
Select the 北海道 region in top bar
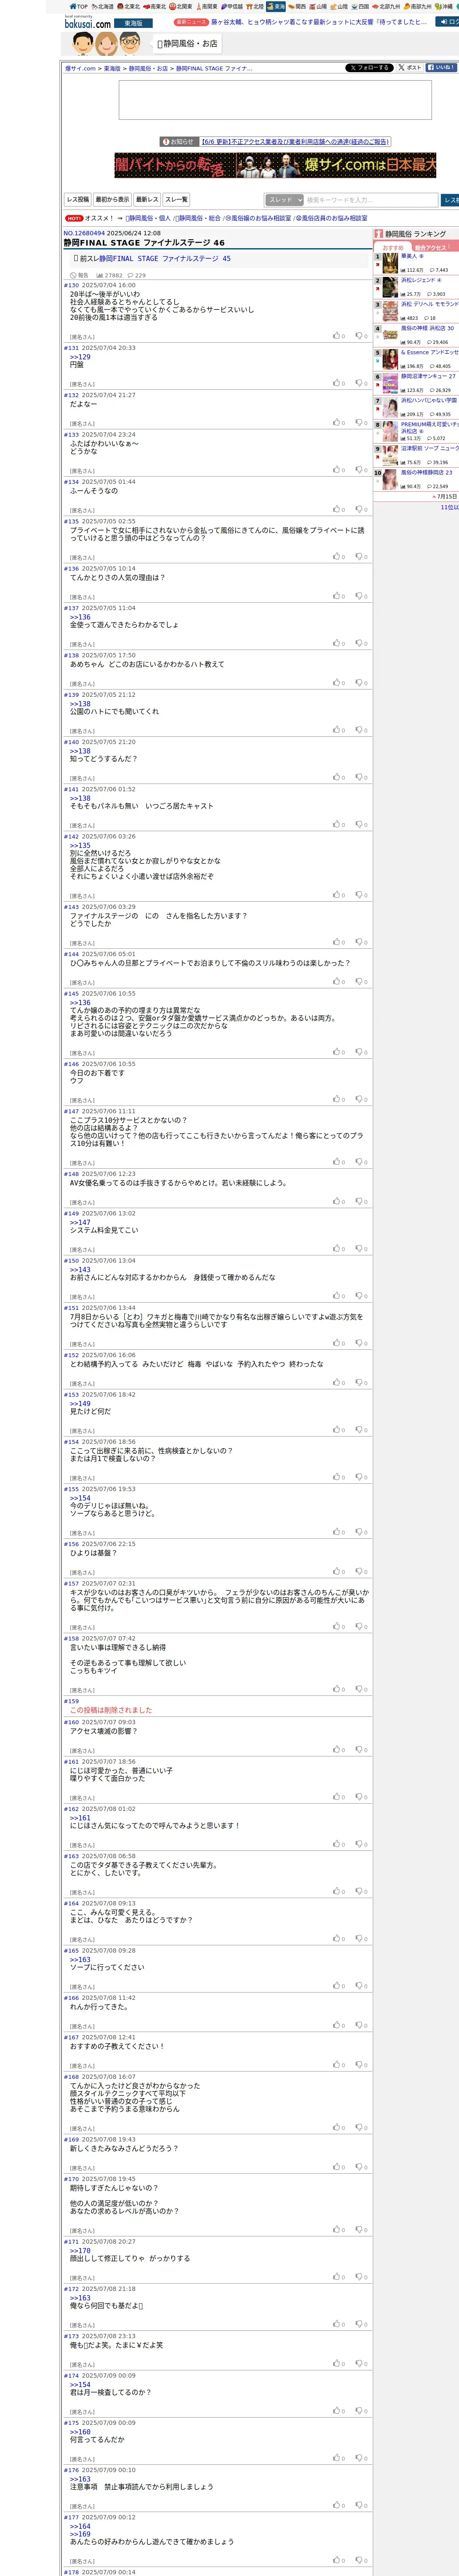[103, 6]
